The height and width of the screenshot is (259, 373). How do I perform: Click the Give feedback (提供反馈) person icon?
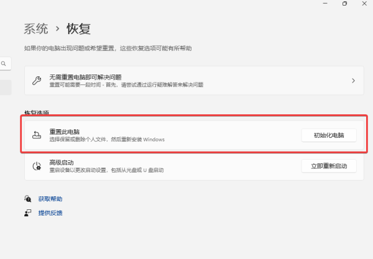coord(28,212)
